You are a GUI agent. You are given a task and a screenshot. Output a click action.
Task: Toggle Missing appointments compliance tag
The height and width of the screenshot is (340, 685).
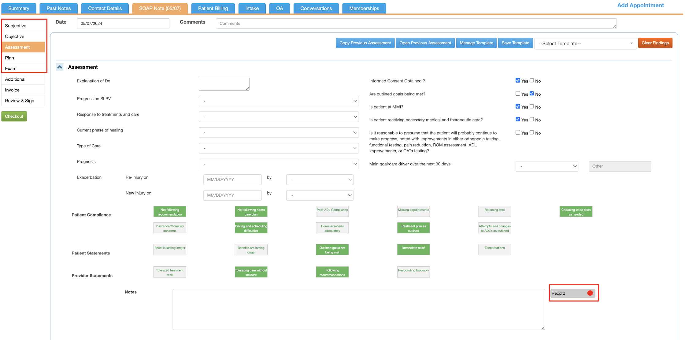[413, 211]
